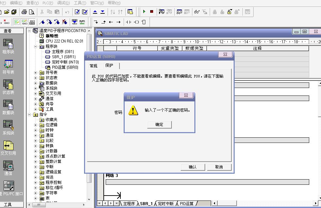Expand the 位逻辑 instruction folder
This screenshot has width=321, height=208.
click(36, 125)
